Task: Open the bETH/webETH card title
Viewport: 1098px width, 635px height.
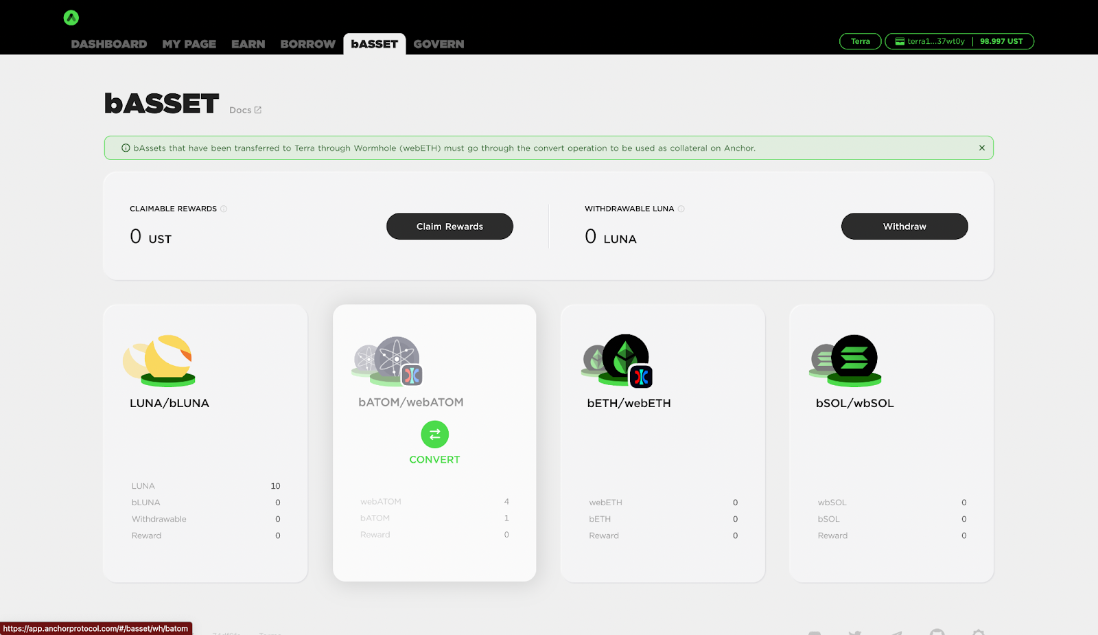Action: pos(629,404)
